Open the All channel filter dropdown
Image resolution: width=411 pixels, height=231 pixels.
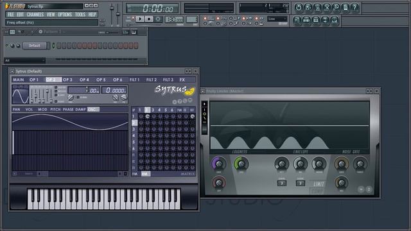[x=25, y=60]
